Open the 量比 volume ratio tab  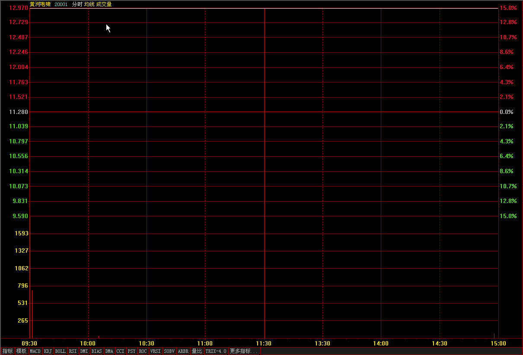[197, 351]
